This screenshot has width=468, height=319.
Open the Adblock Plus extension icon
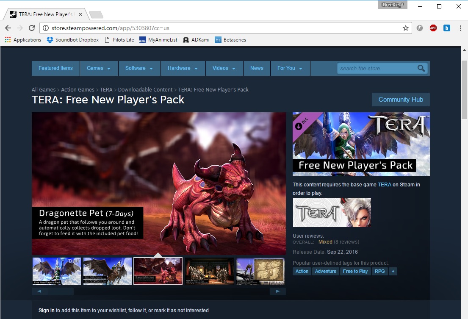pyautogui.click(x=433, y=28)
